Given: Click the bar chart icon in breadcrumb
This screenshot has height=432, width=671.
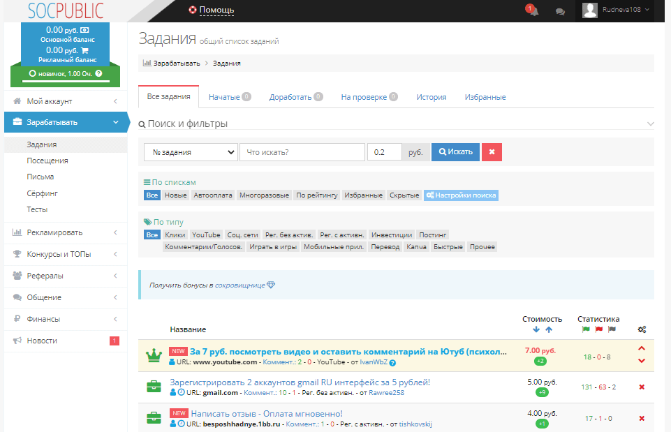Looking at the screenshot, I should (147, 63).
